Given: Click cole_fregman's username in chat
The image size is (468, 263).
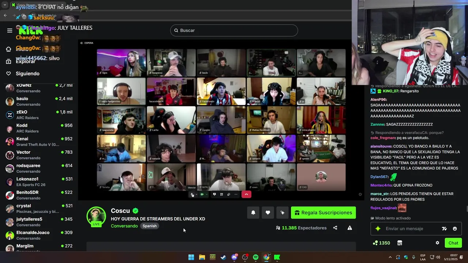Looking at the screenshot, I should click(x=382, y=138).
